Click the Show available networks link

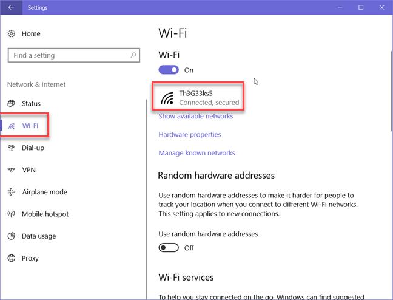click(x=196, y=116)
